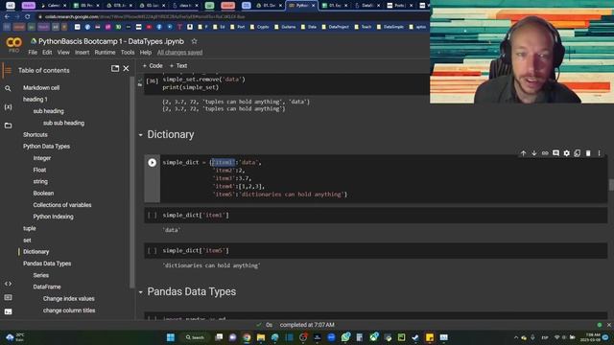
Task: Click the Colab PRO logo
Action: click(x=13, y=44)
